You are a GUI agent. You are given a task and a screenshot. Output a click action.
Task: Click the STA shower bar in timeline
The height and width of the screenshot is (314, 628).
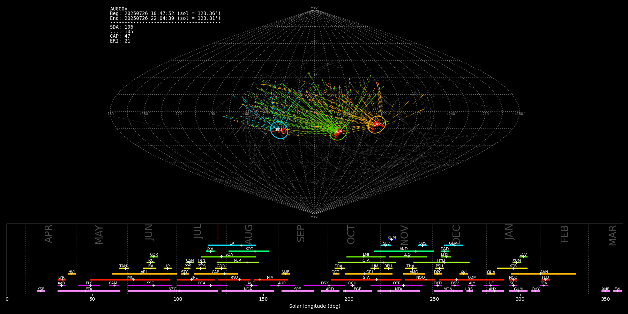click(x=366, y=280)
